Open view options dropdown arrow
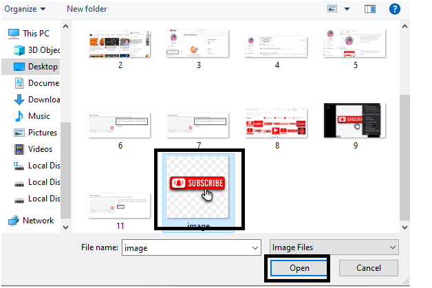Image resolution: width=432 pixels, height=288 pixels. click(x=347, y=9)
